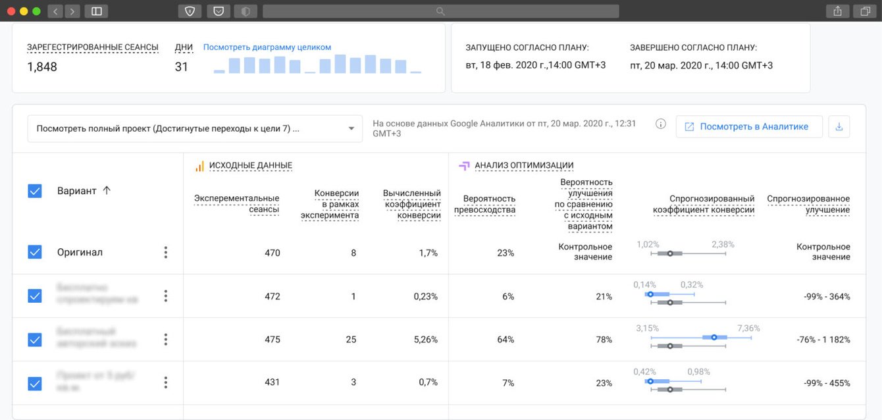Click the browser shield privacy icon

[189, 11]
